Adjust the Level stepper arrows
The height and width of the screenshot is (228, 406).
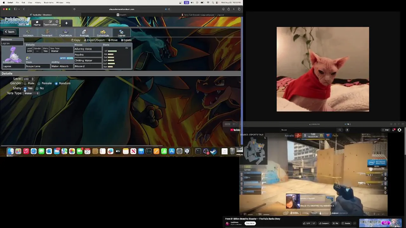33,79
